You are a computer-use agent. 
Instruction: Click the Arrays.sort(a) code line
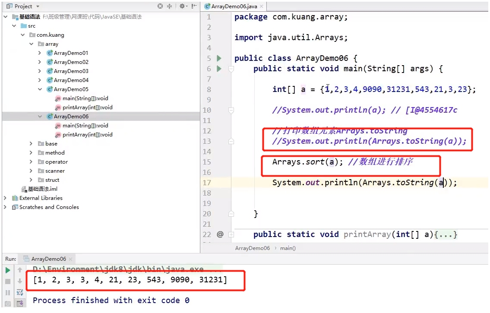pos(307,162)
